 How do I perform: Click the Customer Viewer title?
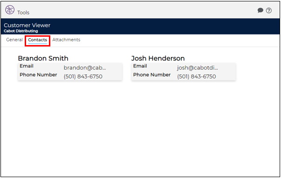tap(27, 25)
